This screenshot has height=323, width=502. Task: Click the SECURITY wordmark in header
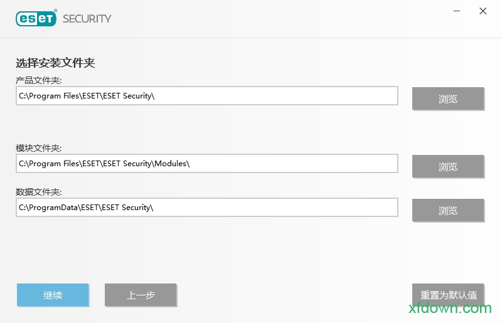pos(87,18)
